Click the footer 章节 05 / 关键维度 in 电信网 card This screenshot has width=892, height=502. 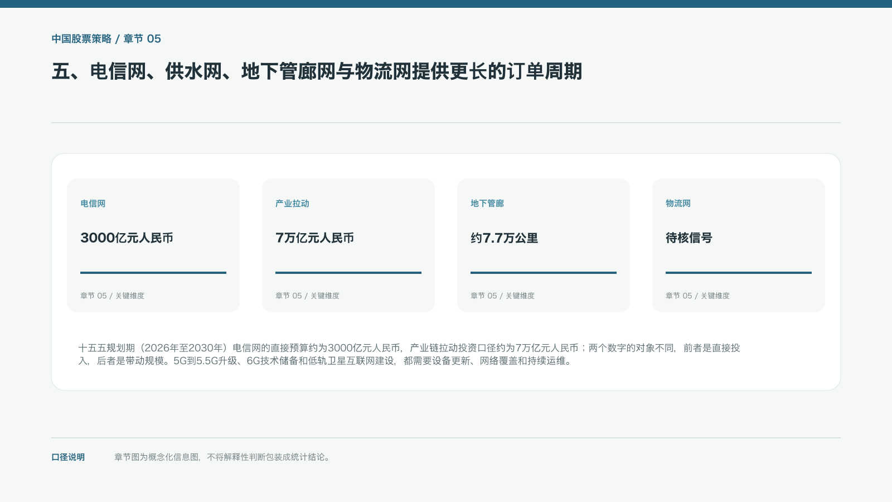coord(112,296)
